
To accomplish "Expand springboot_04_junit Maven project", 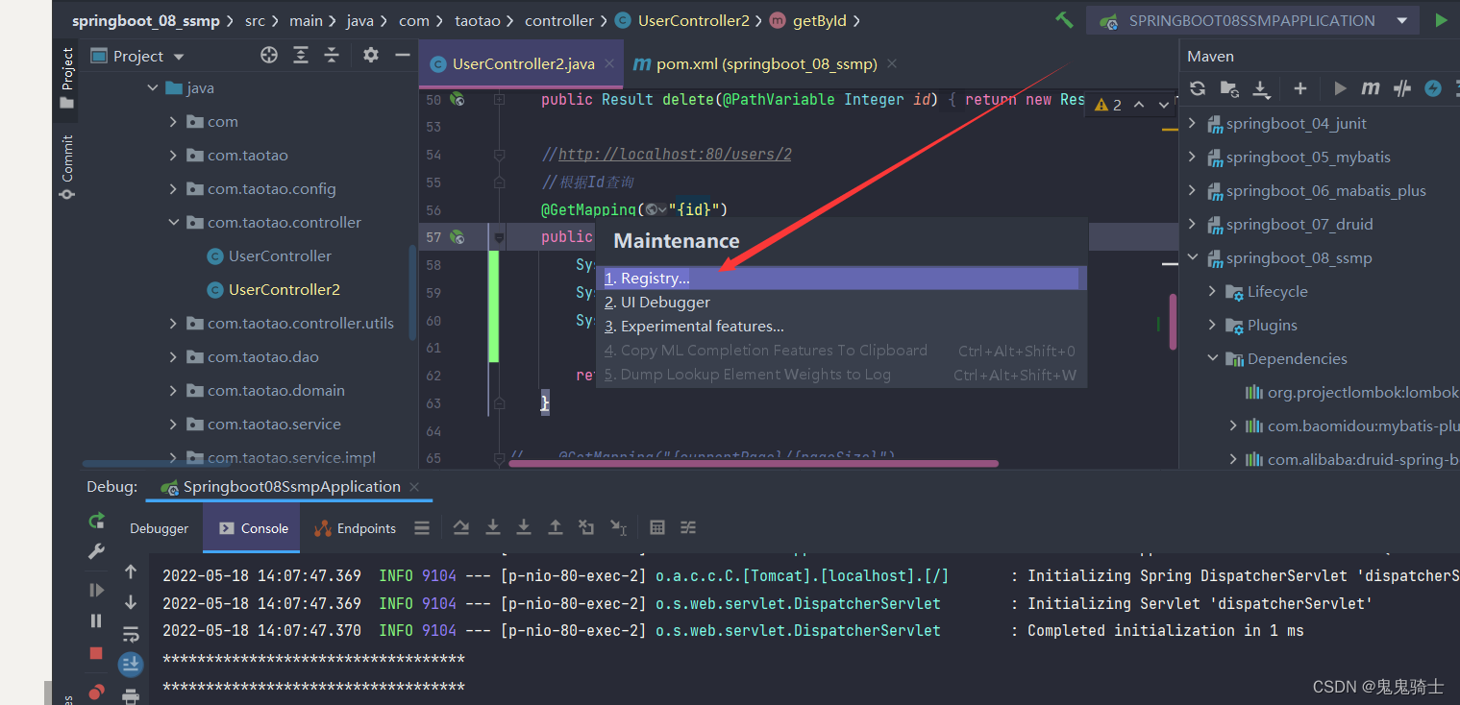I will [1193, 123].
